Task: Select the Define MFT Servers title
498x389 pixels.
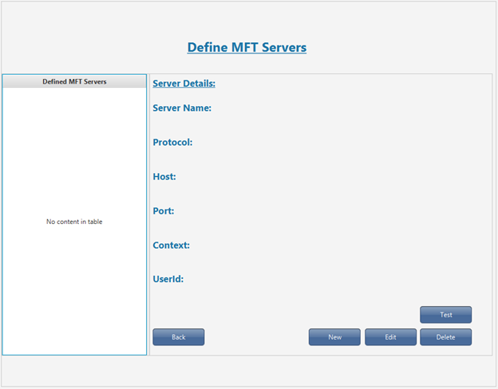Action: [x=247, y=47]
